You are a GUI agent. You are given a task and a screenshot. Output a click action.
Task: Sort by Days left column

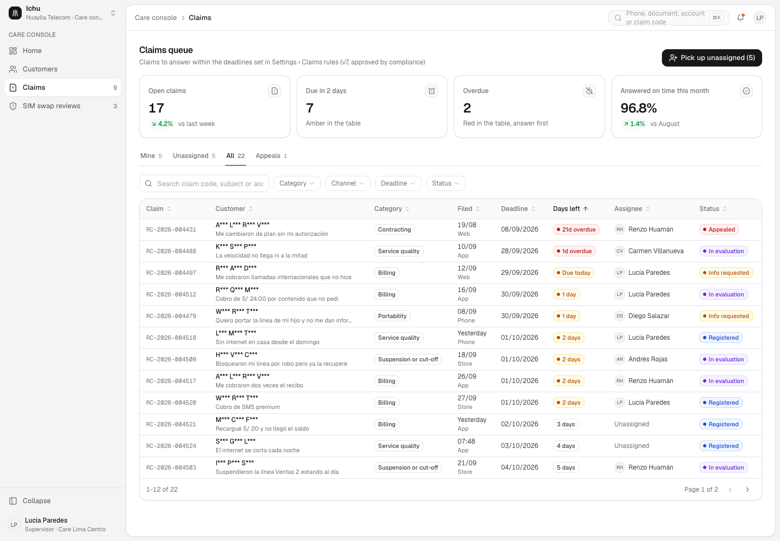click(x=570, y=209)
